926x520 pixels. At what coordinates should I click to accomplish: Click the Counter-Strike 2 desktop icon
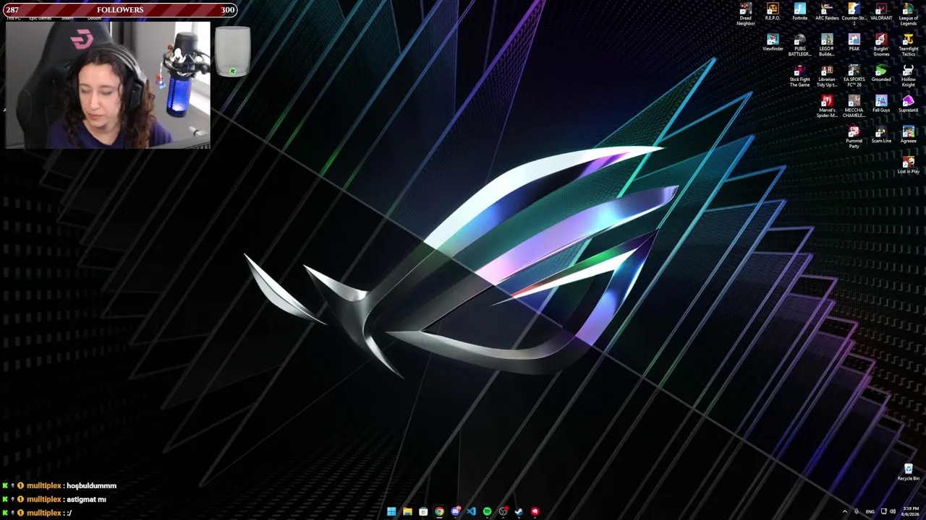(854, 14)
